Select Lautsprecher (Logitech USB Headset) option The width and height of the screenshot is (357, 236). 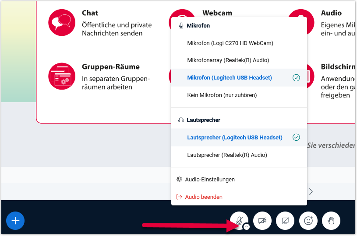pyautogui.click(x=235, y=137)
